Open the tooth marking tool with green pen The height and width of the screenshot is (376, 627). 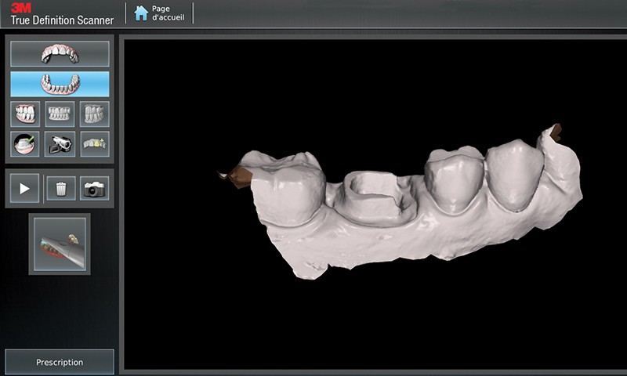click(x=26, y=143)
